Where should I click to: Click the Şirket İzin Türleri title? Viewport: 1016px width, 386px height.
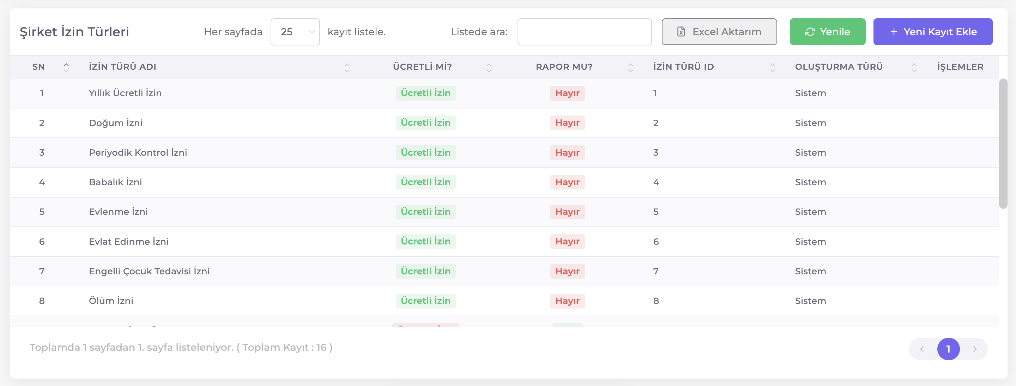[x=74, y=32]
